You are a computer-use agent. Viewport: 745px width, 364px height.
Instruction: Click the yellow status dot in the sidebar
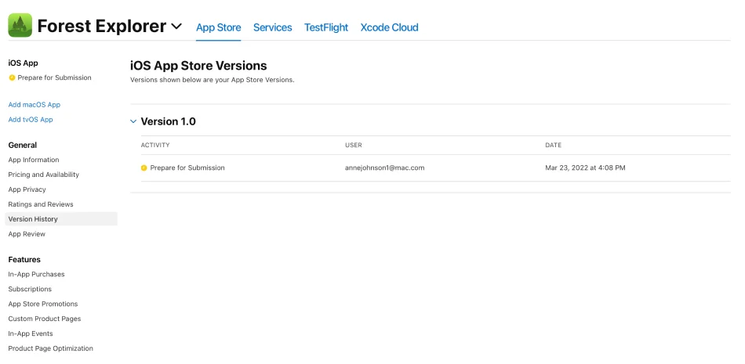tap(12, 77)
